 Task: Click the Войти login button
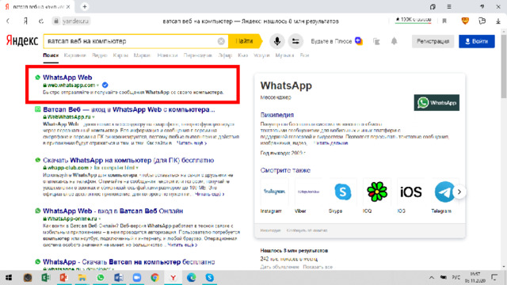click(x=477, y=41)
